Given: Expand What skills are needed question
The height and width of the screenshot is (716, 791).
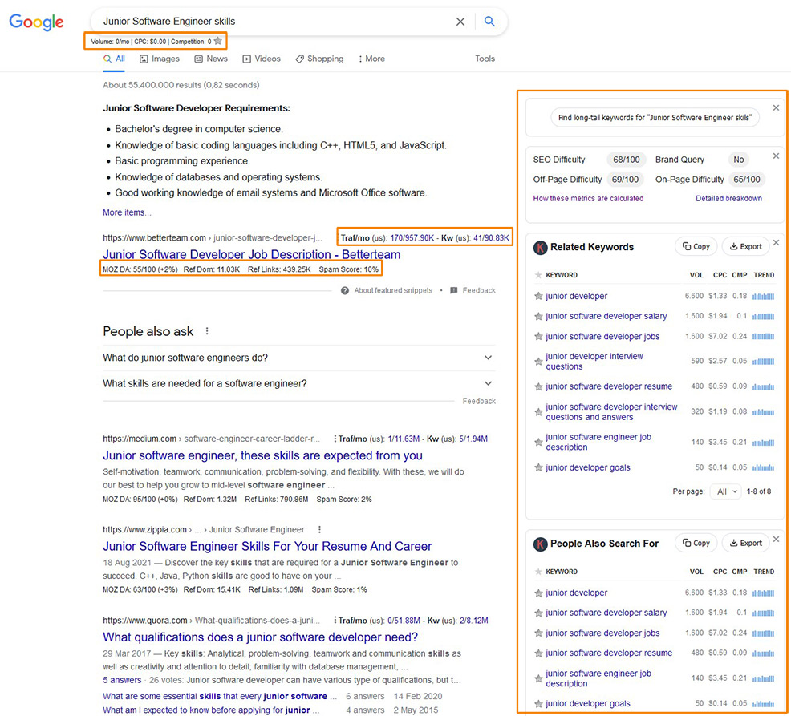Looking at the screenshot, I should coord(298,383).
